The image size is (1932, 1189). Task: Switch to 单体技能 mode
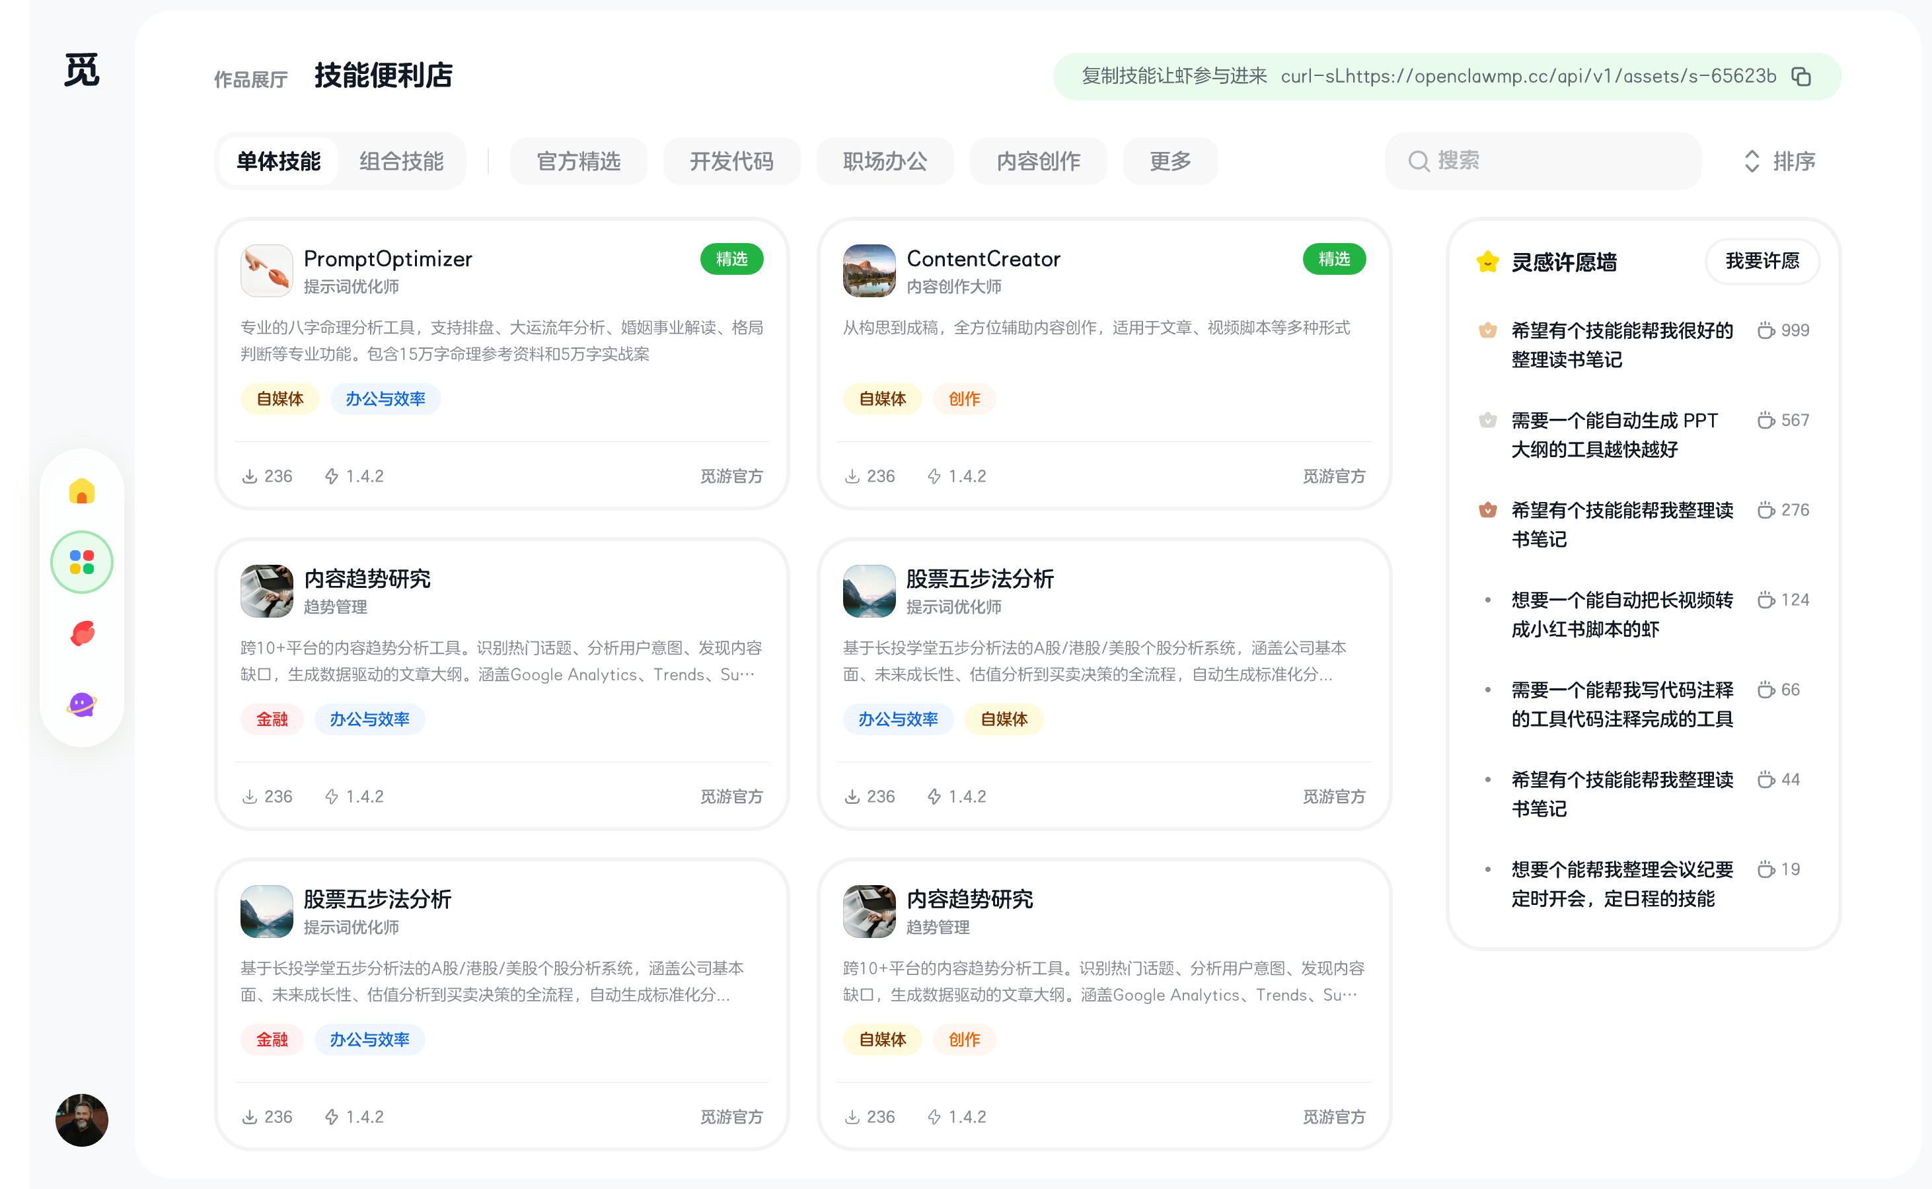(278, 161)
